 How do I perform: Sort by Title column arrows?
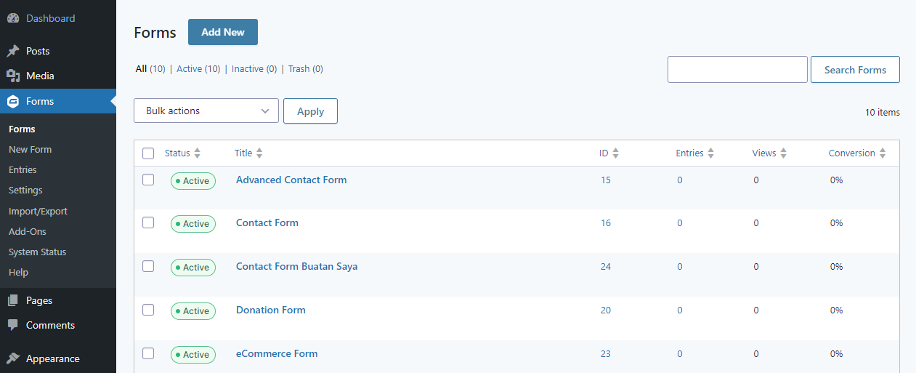[259, 153]
